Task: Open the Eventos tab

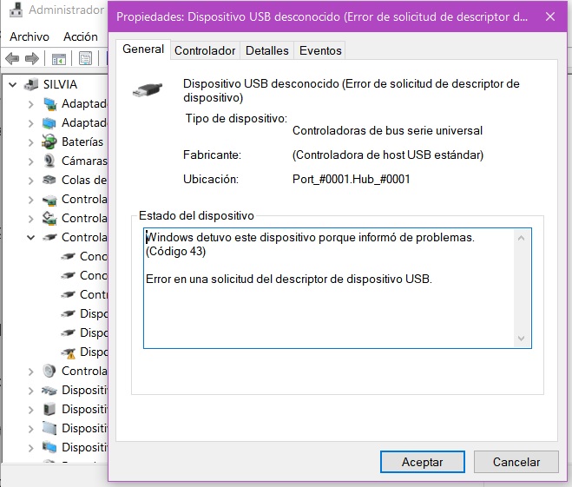Action: pyautogui.click(x=320, y=50)
